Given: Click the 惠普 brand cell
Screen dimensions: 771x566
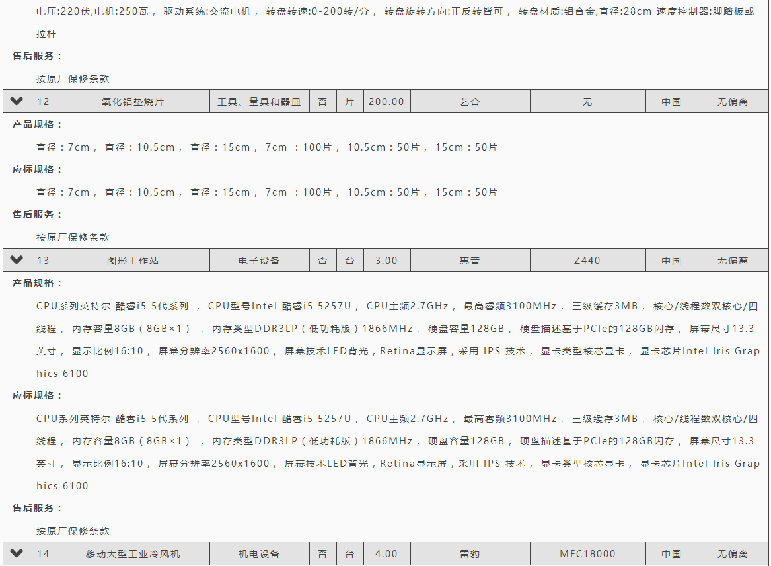Looking at the screenshot, I should click(470, 261).
